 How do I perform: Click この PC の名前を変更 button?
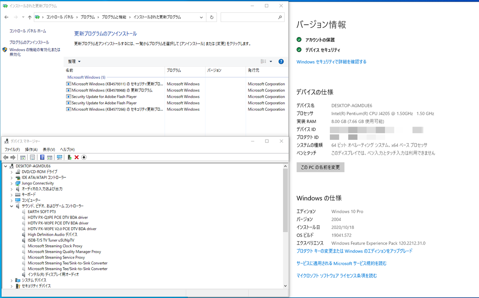(x=321, y=167)
